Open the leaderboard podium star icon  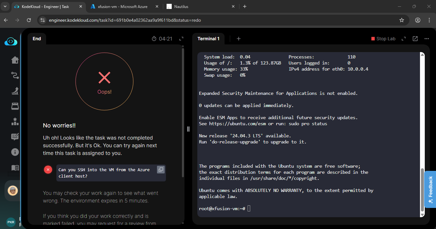click(x=15, y=122)
